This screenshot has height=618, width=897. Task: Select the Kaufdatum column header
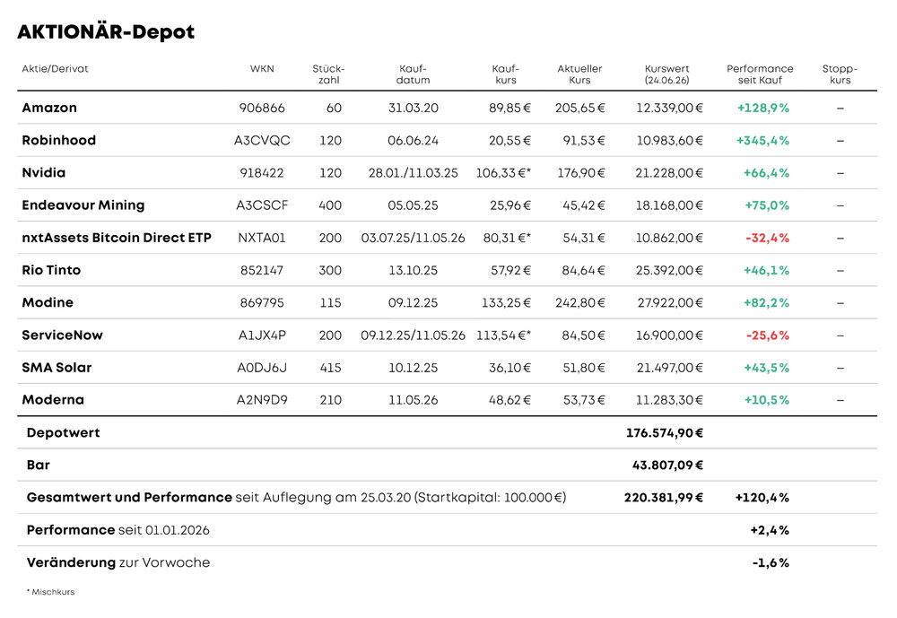(x=413, y=74)
